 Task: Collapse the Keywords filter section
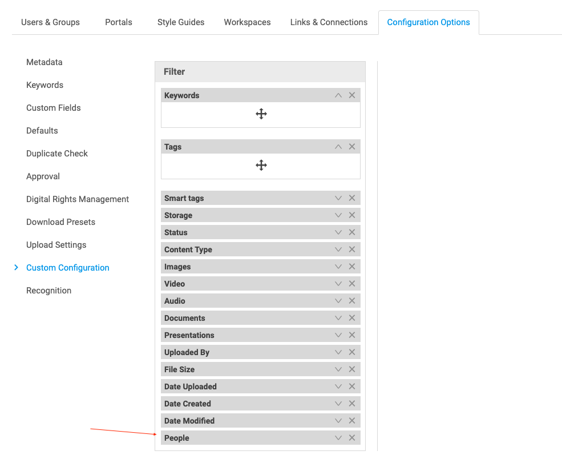338,95
